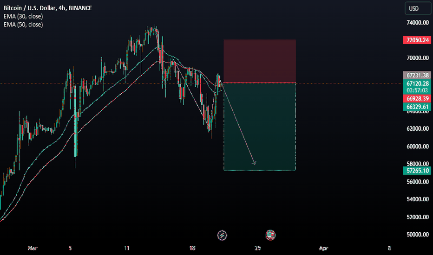
Task: Click the 70000.00 price axis label
Action: (x=418, y=58)
